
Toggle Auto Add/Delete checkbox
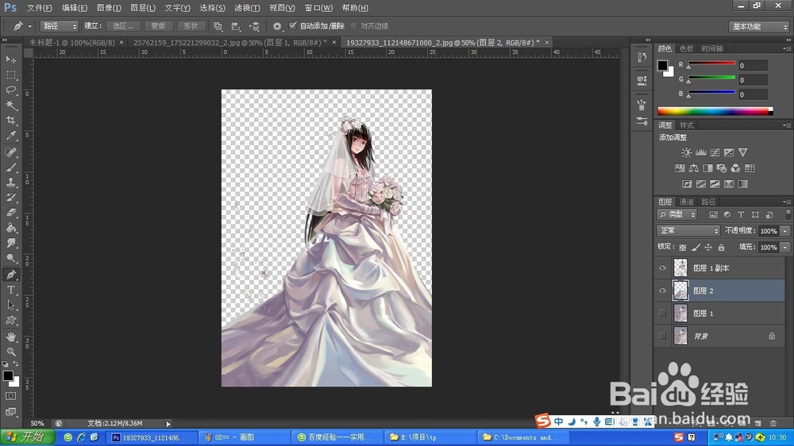(292, 26)
